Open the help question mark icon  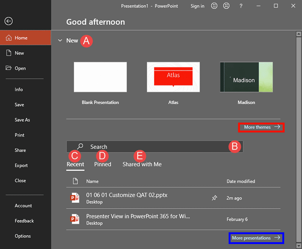(x=241, y=6)
